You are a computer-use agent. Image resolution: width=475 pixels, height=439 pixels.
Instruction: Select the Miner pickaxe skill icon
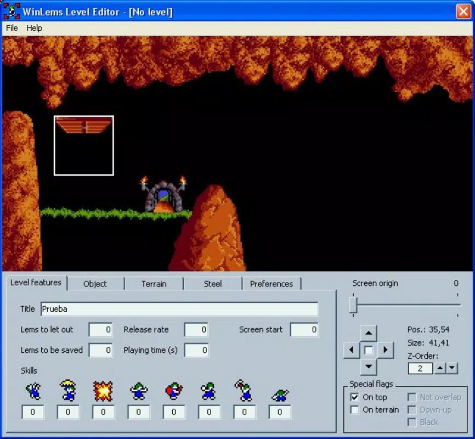point(244,390)
